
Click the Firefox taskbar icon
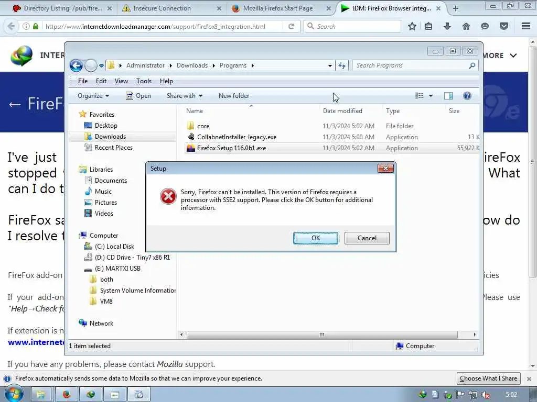coord(67,395)
